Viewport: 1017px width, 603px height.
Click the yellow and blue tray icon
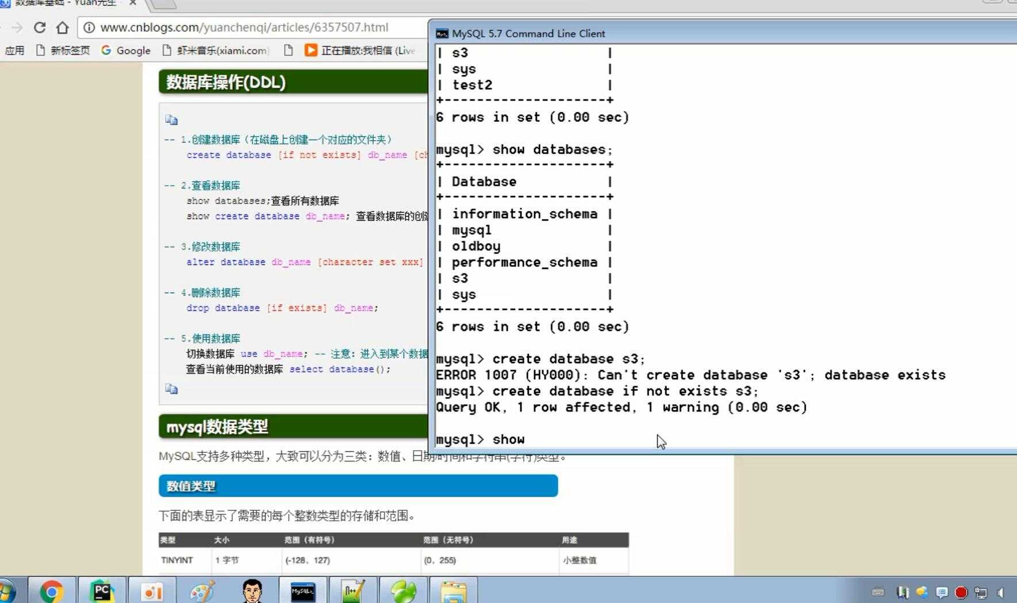coord(922,592)
